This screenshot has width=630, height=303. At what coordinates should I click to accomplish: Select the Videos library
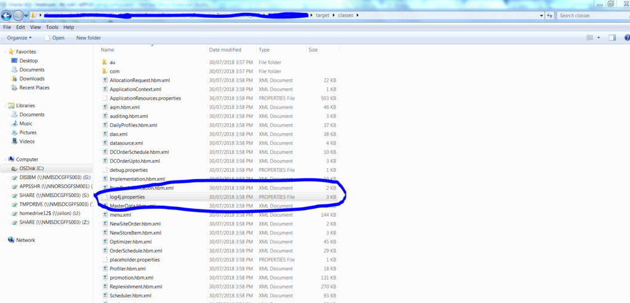pyautogui.click(x=27, y=142)
